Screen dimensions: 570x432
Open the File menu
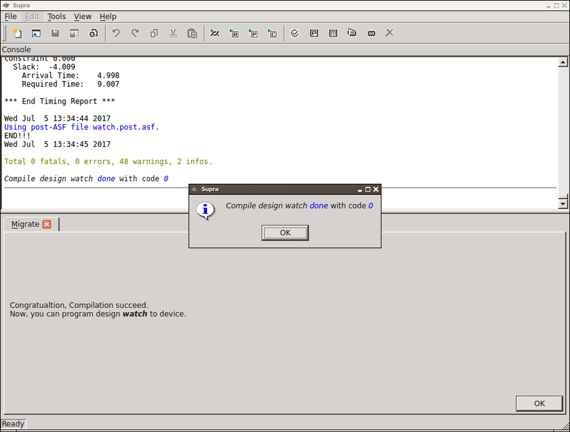tap(11, 17)
